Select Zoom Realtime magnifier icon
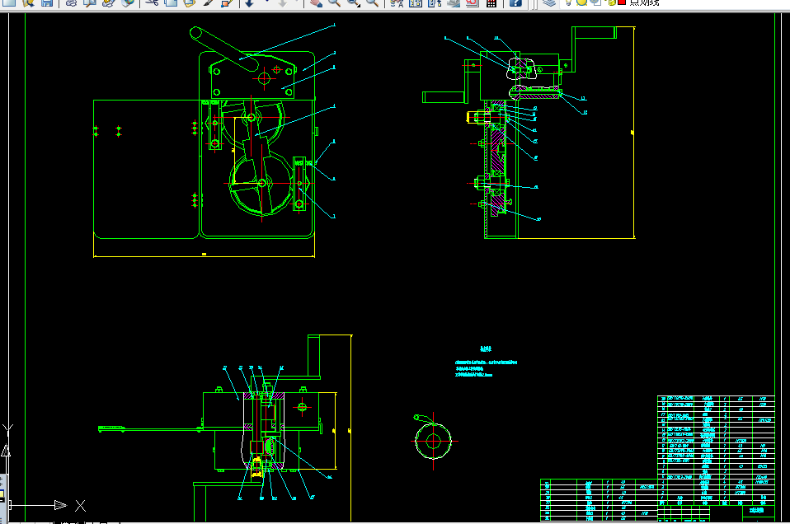The height and width of the screenshot is (524, 790). click(x=335, y=2)
